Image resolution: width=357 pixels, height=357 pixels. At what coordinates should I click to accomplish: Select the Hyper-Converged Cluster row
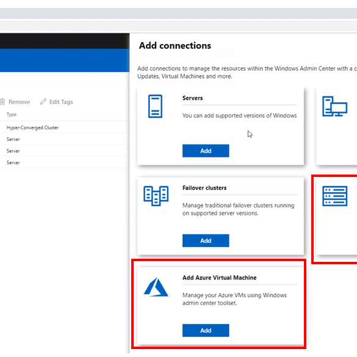(65, 128)
